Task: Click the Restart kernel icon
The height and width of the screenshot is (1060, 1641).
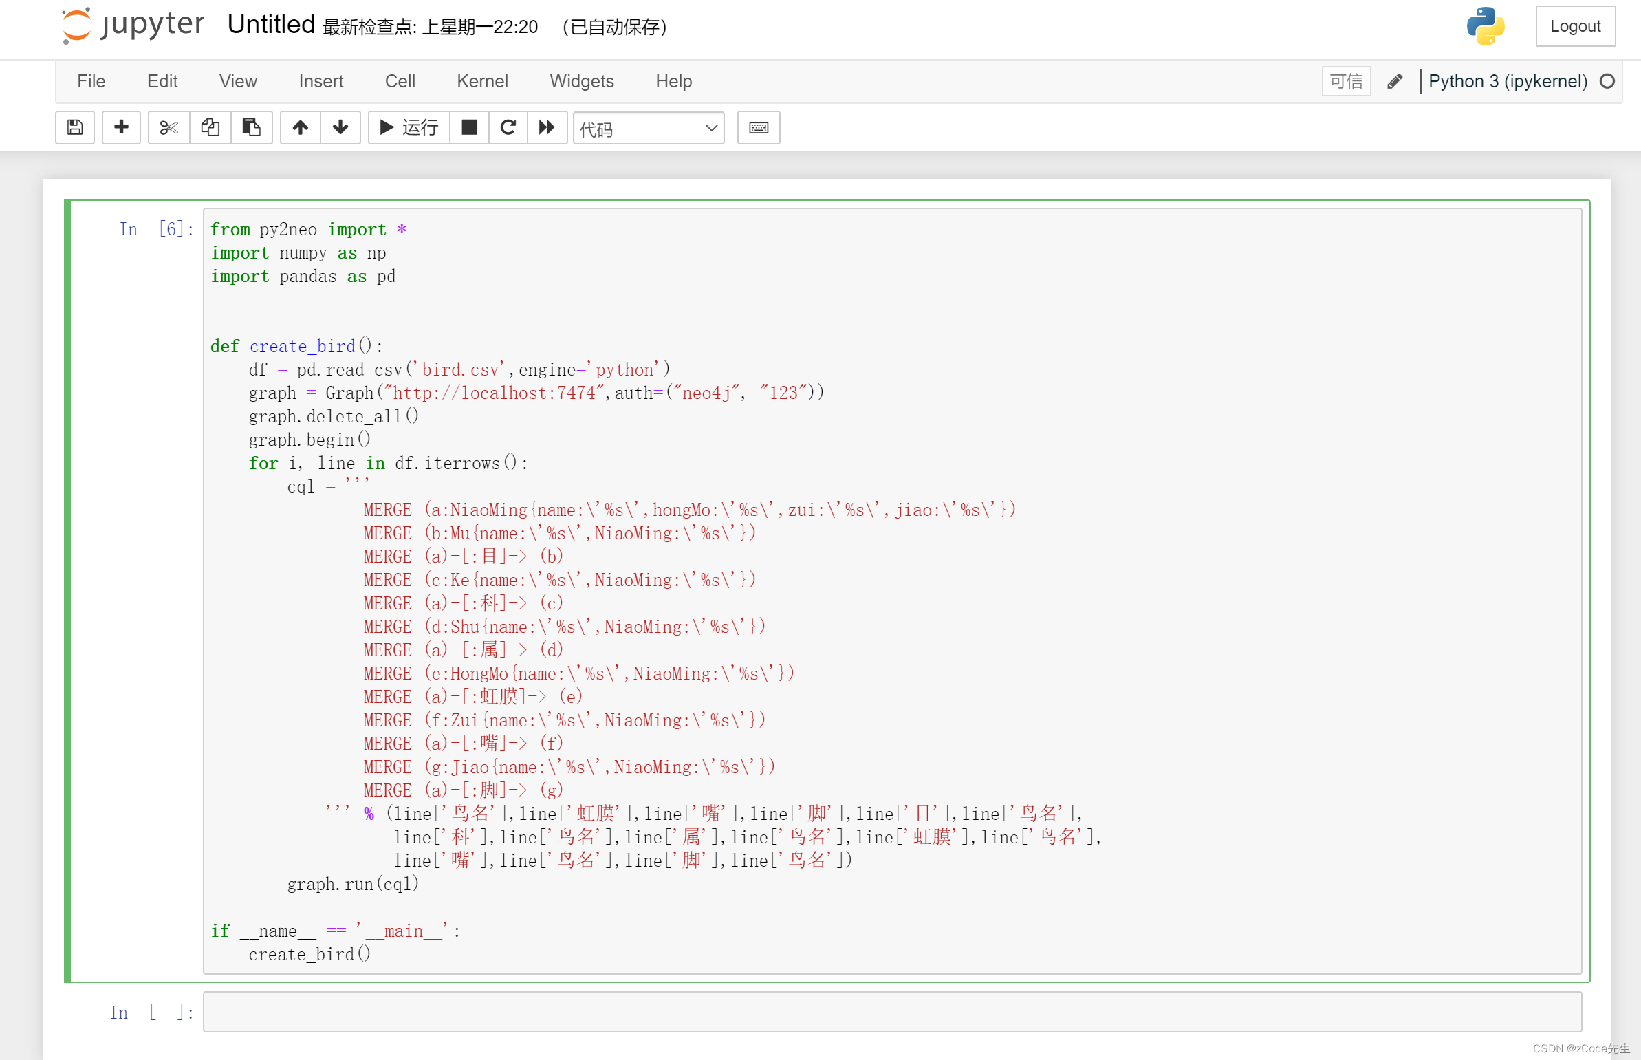Action: (x=507, y=127)
